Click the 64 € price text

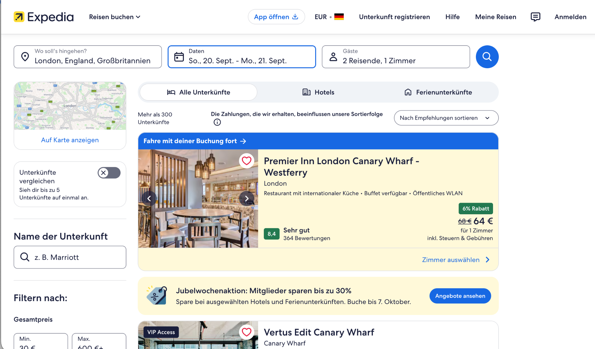pos(483,221)
